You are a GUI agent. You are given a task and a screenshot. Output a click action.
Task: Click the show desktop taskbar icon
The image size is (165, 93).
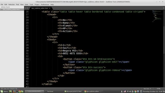10,91
